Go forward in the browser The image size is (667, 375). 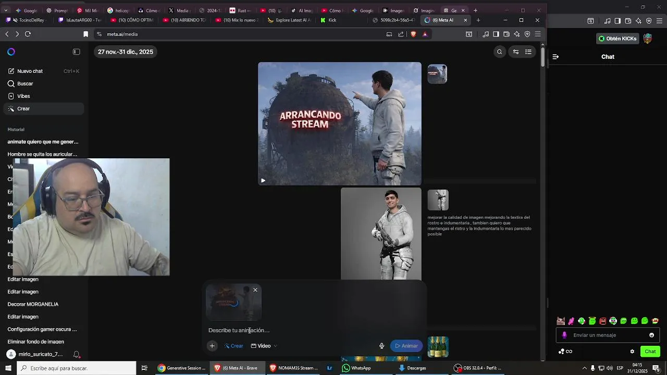pos(17,34)
